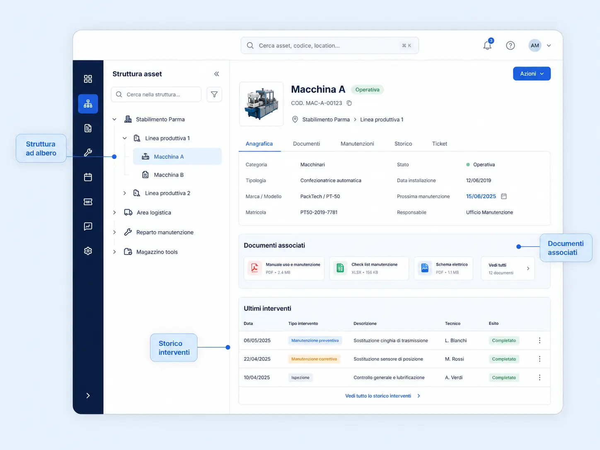The image size is (600, 450).
Task: Select Macchina A in the tree
Action: 177,157
